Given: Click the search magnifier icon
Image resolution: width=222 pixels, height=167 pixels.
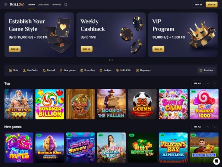Looking at the screenshot, I should click(x=66, y=4).
